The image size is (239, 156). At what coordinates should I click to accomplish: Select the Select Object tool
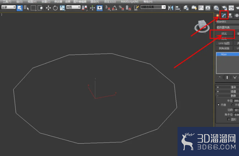click(x=20, y=8)
